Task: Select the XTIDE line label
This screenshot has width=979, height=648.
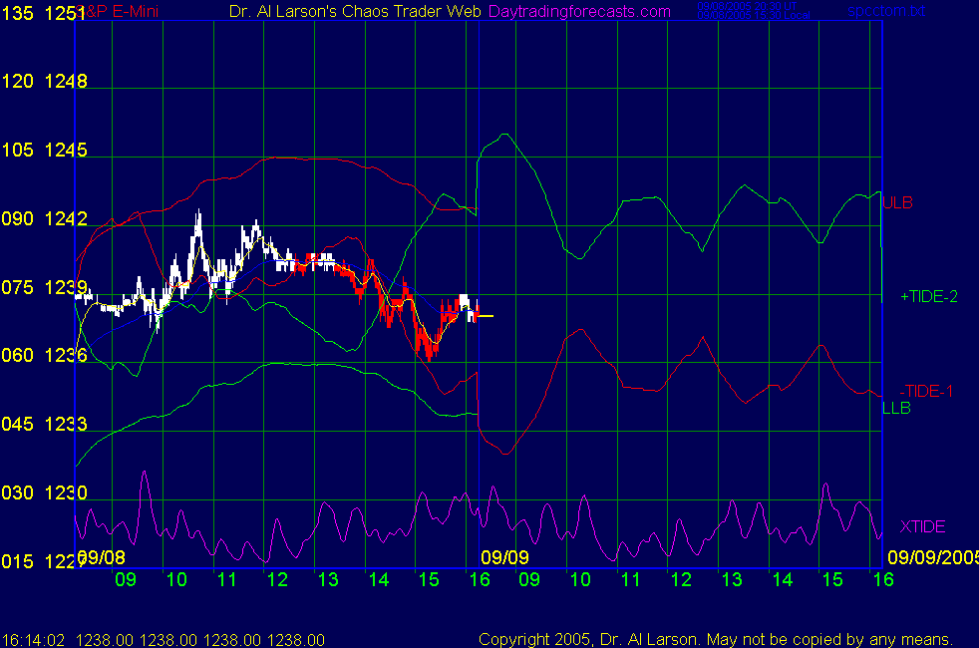Action: click(x=922, y=527)
